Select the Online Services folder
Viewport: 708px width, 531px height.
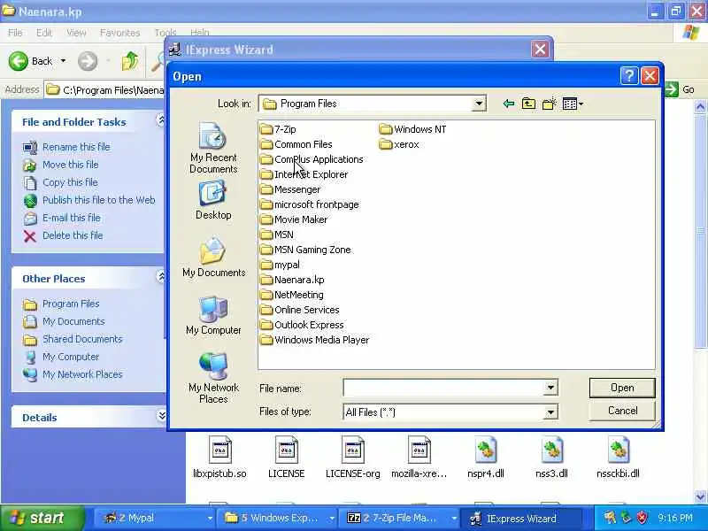[300, 310]
